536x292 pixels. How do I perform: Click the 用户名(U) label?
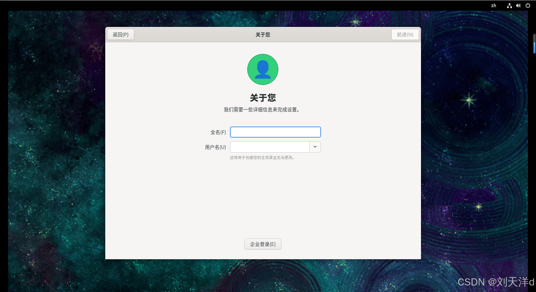coord(215,147)
